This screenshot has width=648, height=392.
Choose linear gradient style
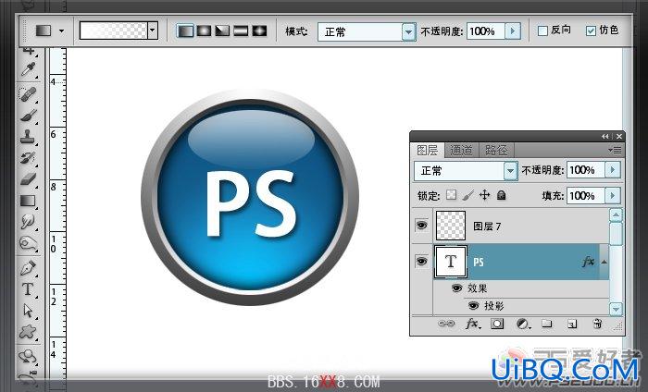[185, 31]
